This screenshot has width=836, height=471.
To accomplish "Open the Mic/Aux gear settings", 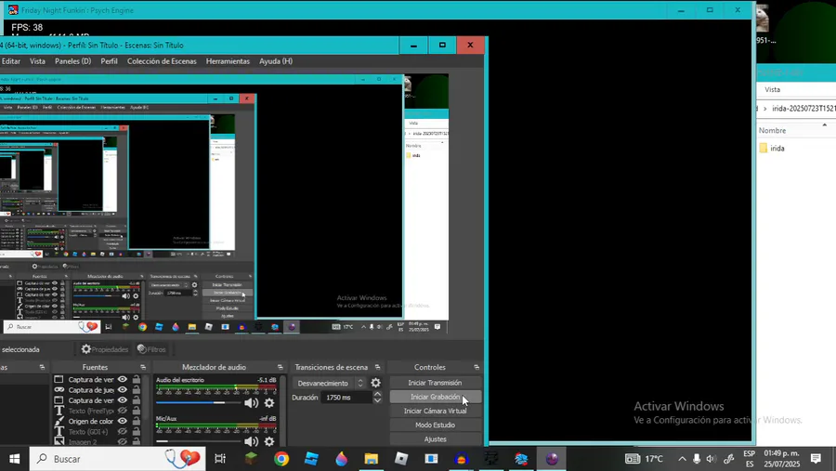I will (x=269, y=441).
